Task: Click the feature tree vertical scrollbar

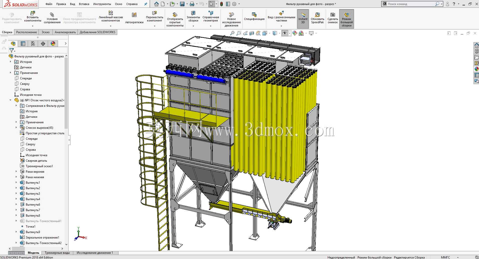Action: pyautogui.click(x=66, y=93)
